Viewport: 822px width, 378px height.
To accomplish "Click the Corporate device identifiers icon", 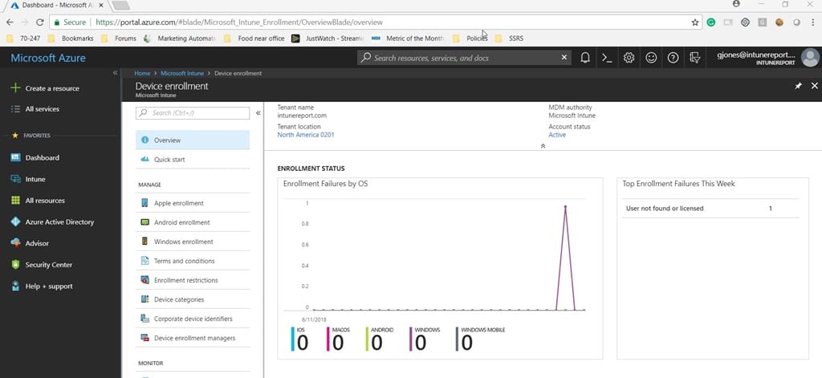I will pos(144,319).
